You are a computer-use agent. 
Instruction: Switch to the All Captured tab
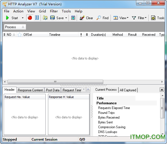click(x=128, y=90)
